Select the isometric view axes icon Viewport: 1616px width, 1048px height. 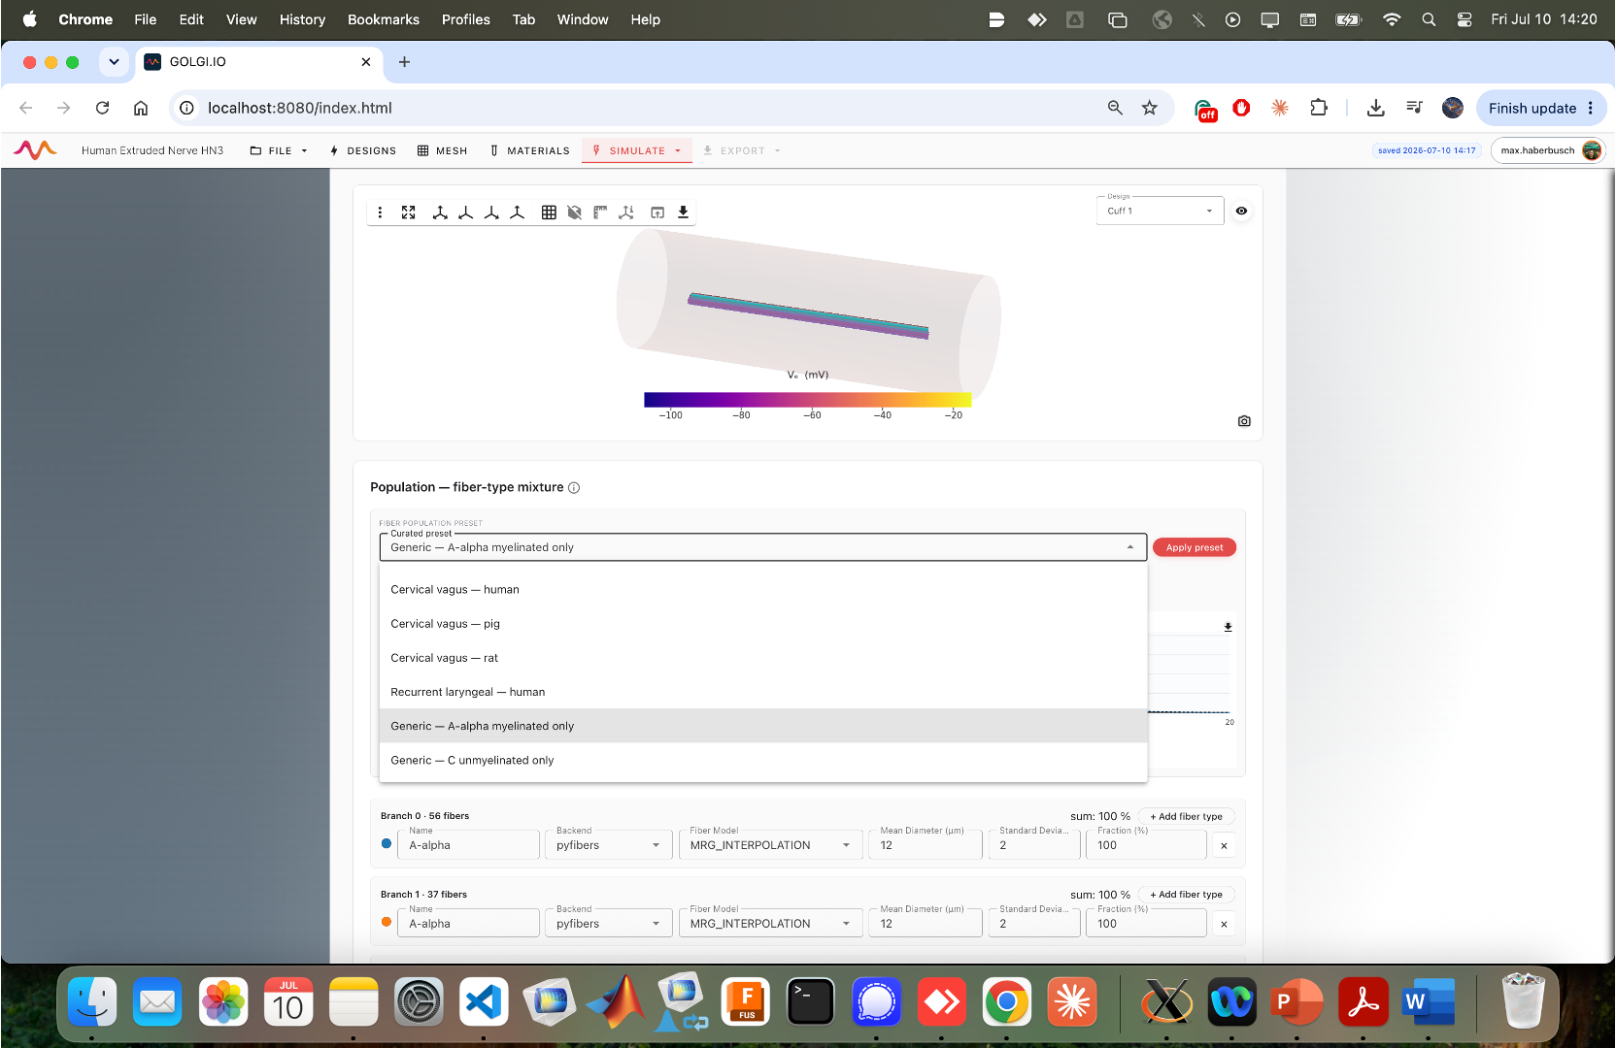tap(440, 213)
